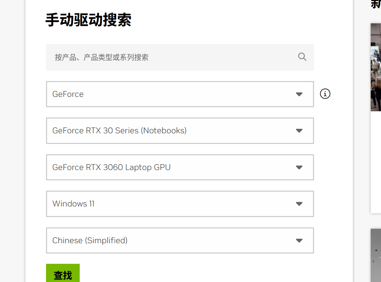Open the lower gray news thumbnail on right

point(376,255)
